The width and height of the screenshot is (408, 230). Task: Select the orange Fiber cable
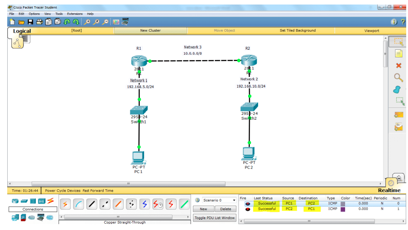click(x=118, y=205)
